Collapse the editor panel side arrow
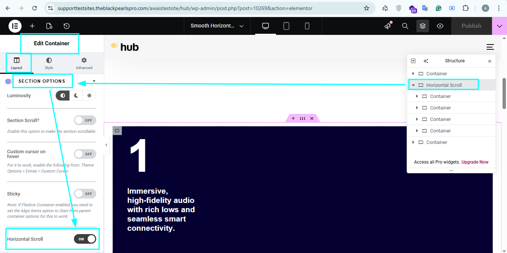 pos(106,145)
